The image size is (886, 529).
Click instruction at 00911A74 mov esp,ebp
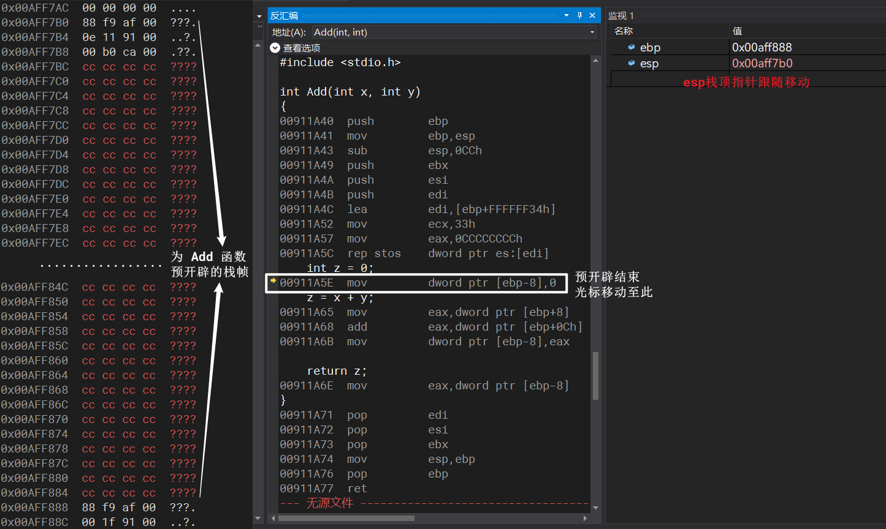[x=377, y=459]
